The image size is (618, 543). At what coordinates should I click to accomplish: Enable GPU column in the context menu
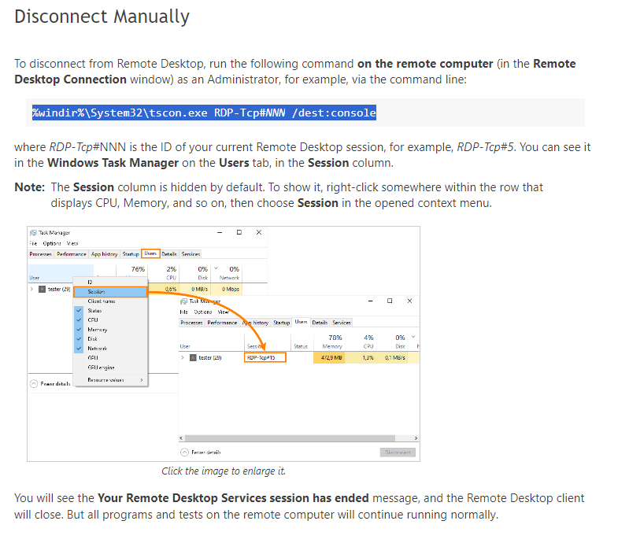click(110, 358)
